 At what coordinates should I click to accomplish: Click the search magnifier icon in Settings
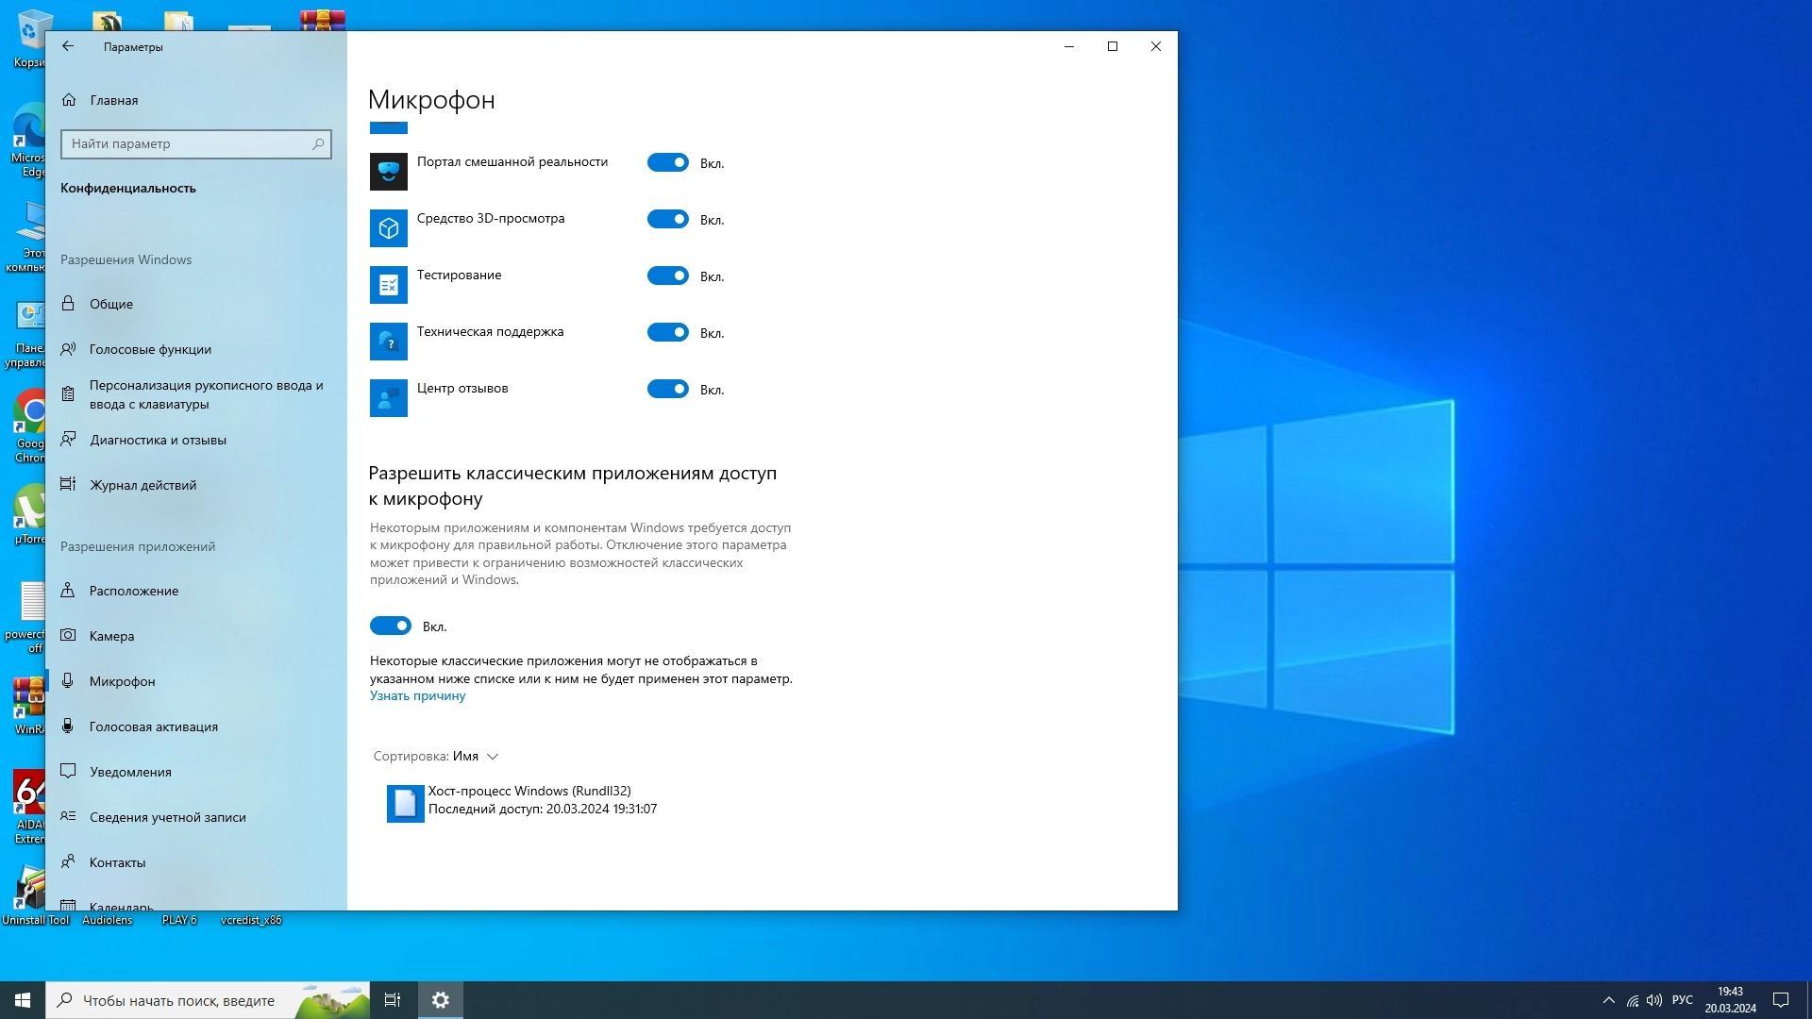pos(318,143)
